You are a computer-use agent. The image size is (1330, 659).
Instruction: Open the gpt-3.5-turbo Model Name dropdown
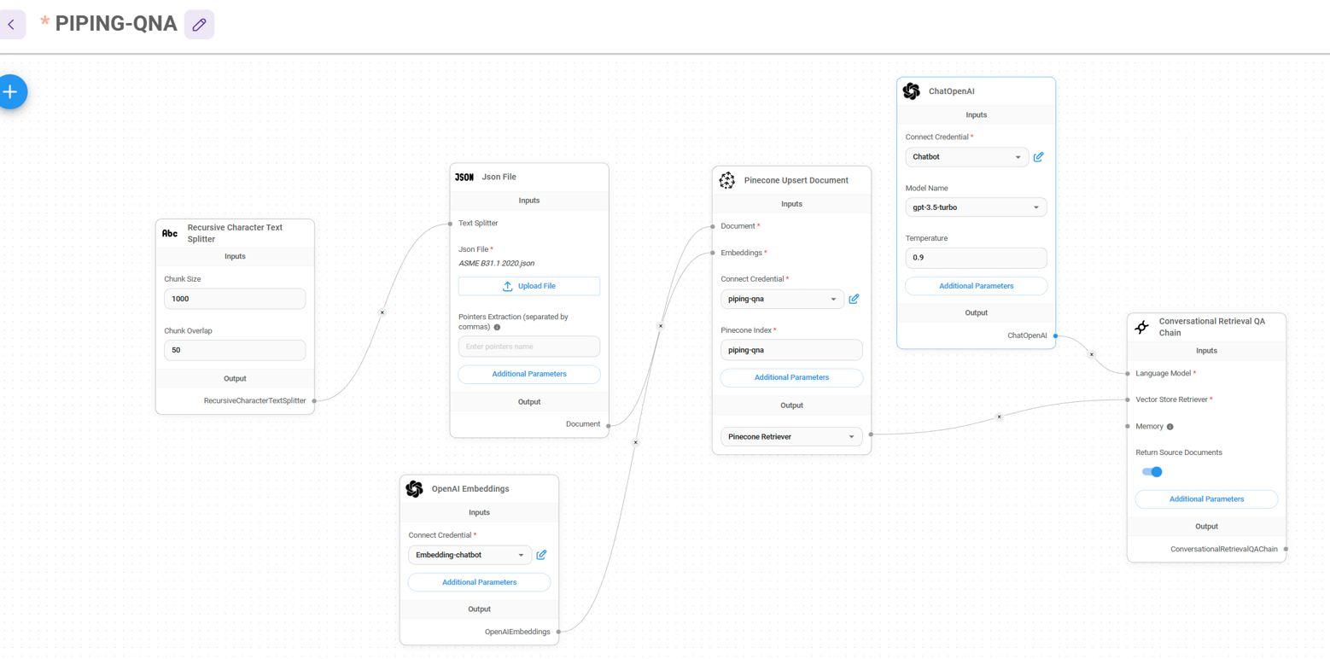pos(976,207)
